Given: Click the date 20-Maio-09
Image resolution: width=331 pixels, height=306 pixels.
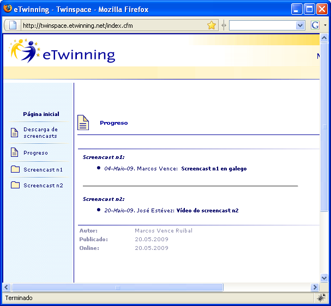Looking at the screenshot, I should (119, 211).
